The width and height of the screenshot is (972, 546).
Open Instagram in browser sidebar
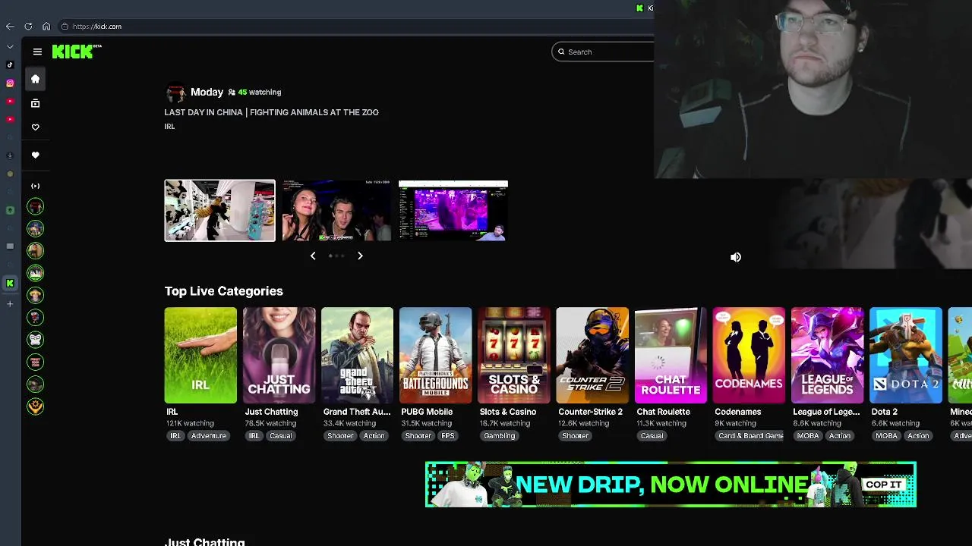tap(10, 83)
